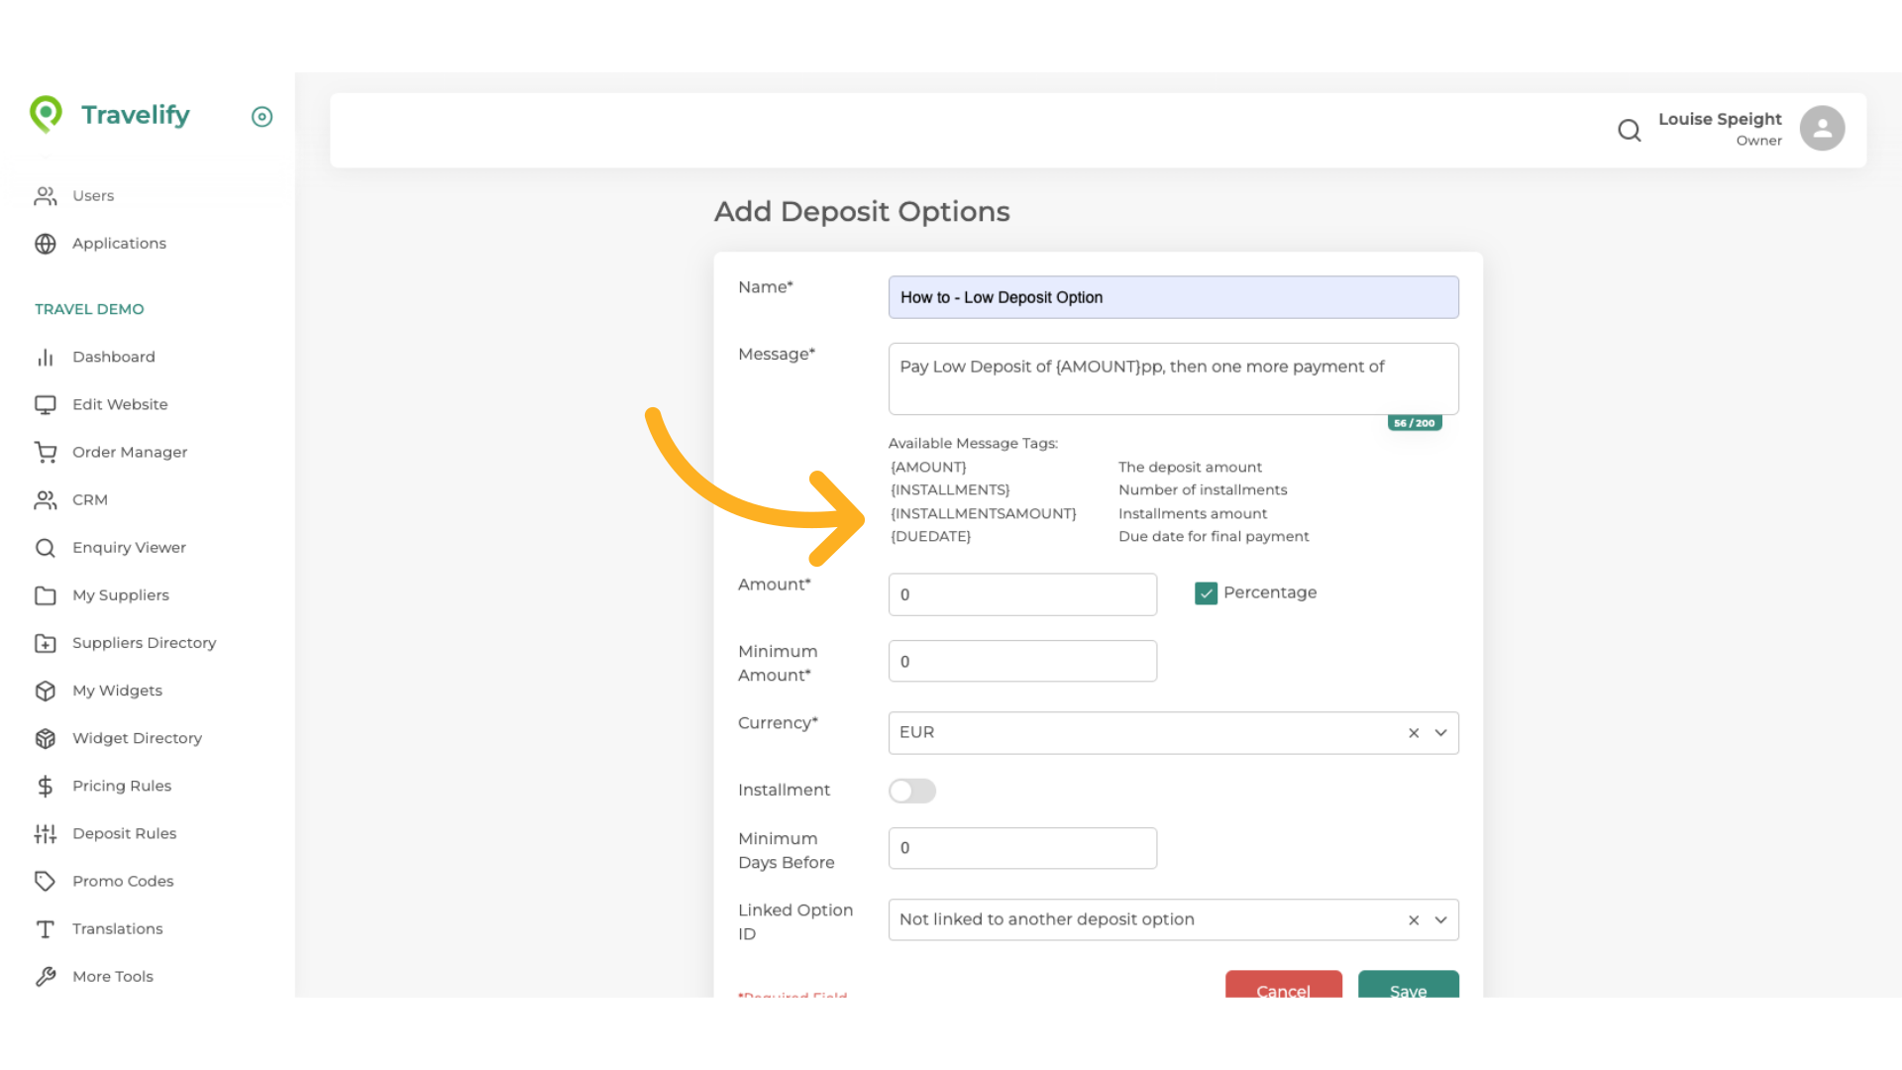Click the Pricing Rules dollar icon
The width and height of the screenshot is (1902, 1070).
(46, 786)
